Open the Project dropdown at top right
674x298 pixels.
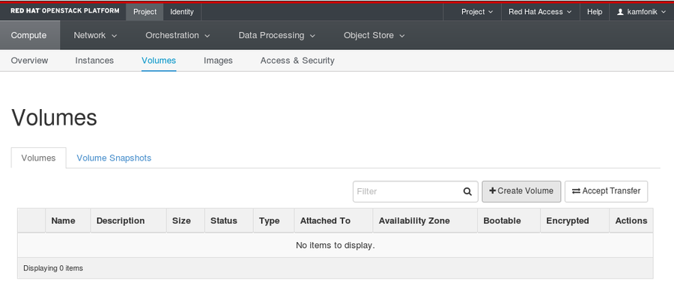coord(477,12)
